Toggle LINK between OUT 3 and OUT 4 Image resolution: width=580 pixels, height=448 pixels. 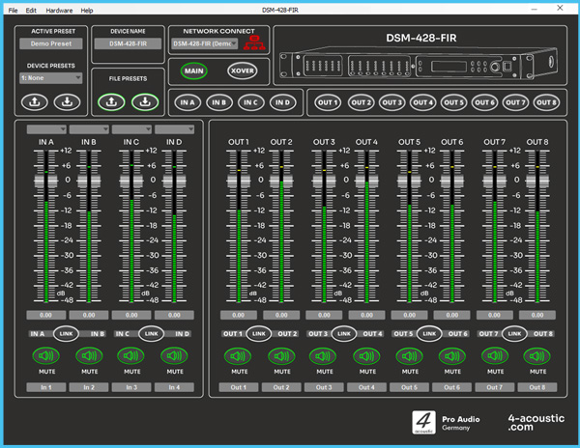(x=343, y=333)
